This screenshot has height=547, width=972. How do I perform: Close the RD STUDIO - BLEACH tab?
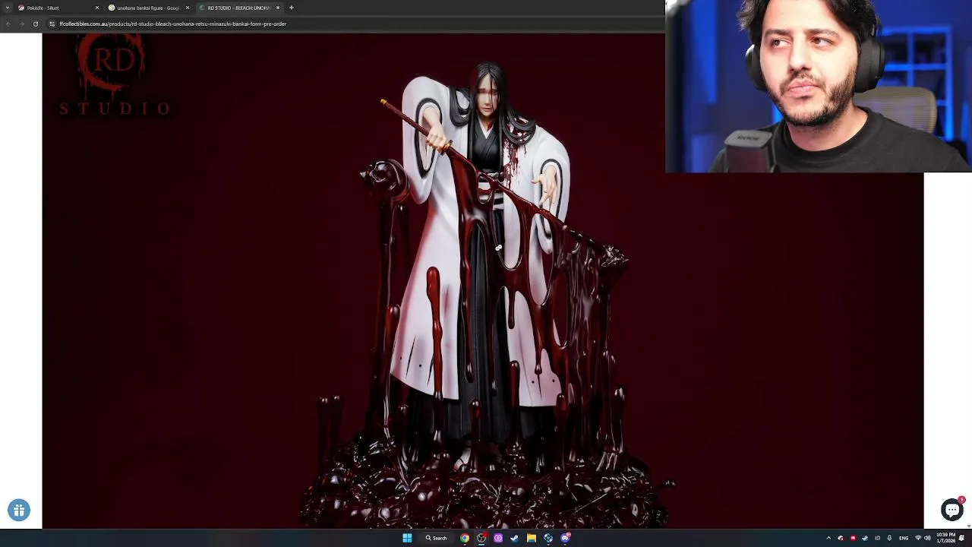point(278,8)
